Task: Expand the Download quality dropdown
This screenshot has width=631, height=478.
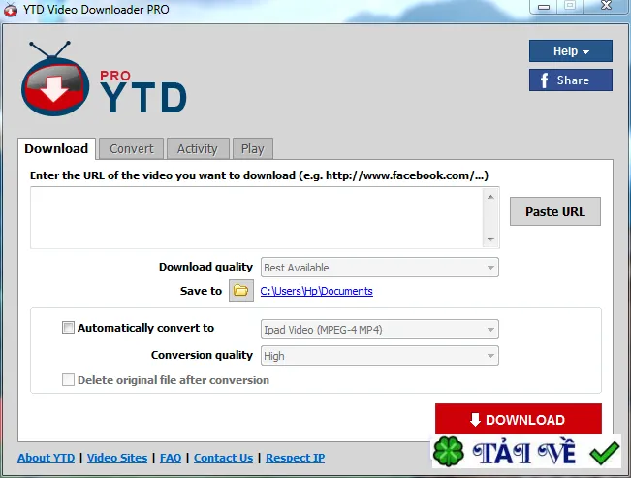Action: click(380, 268)
